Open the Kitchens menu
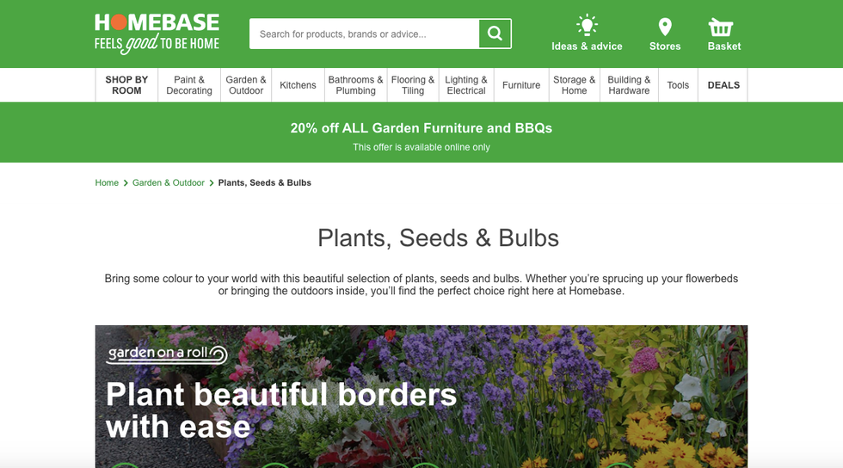Viewport: 843px width, 468px height. tap(298, 85)
